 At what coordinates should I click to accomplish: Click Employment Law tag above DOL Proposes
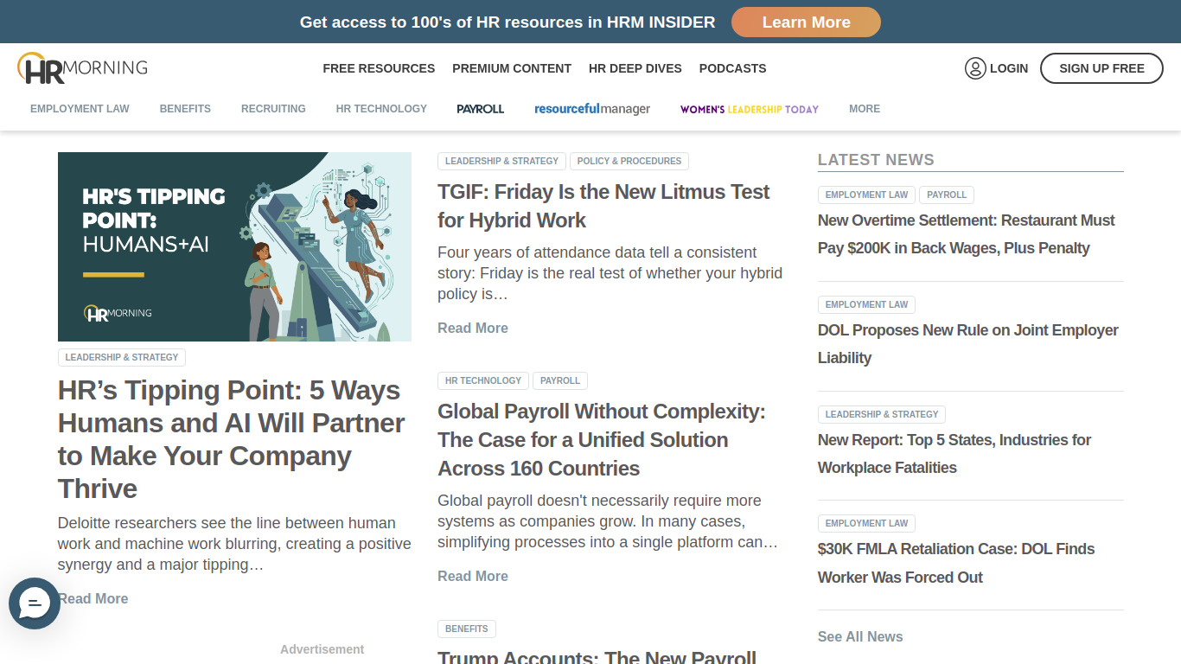(866, 304)
